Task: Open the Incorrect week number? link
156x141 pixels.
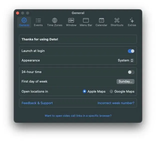Action: click(116, 103)
